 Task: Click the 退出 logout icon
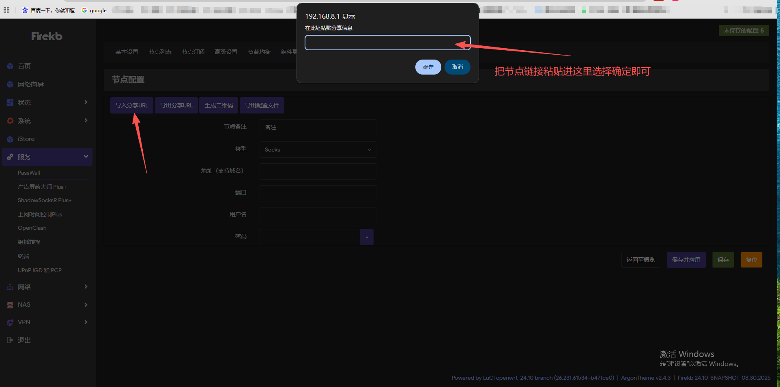pos(10,340)
